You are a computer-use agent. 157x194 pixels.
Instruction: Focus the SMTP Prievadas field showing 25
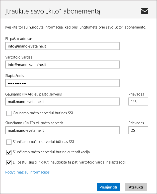click(x=138, y=130)
